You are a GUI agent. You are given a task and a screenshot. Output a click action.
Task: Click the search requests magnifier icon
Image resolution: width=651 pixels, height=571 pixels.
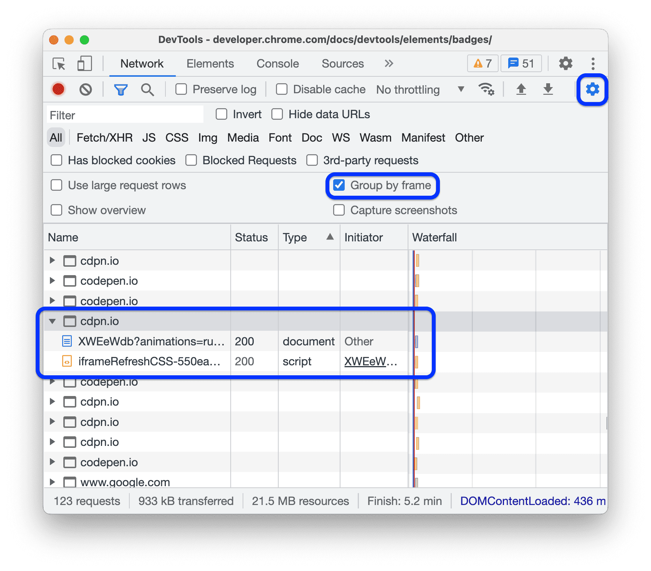(x=147, y=89)
